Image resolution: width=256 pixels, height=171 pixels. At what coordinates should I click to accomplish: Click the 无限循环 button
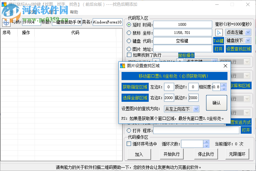(x=237, y=154)
